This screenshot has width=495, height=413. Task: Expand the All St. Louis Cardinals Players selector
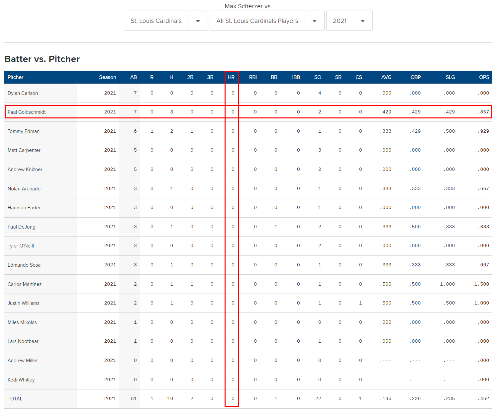pos(267,21)
